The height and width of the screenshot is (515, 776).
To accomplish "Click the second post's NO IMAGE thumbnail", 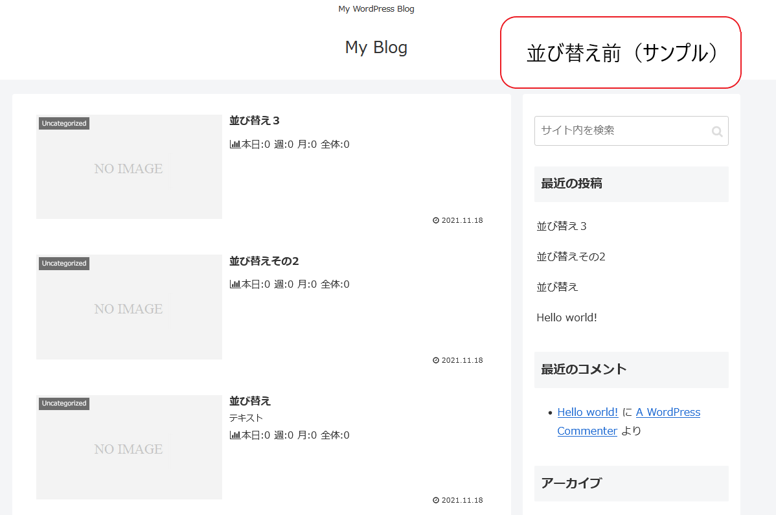I will point(129,308).
